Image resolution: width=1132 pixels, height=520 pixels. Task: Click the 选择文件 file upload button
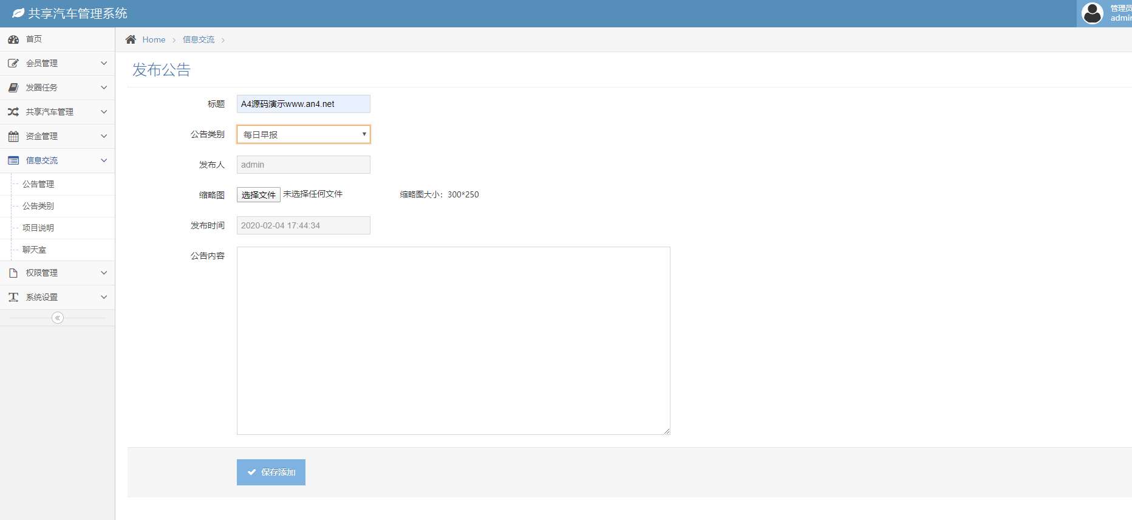[x=258, y=195]
